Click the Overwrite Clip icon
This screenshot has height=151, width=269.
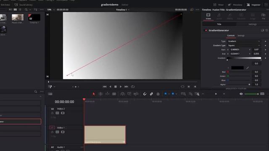click(x=129, y=94)
